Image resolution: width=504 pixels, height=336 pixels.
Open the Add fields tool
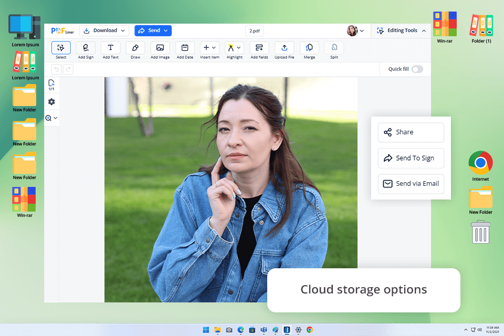pyautogui.click(x=259, y=48)
